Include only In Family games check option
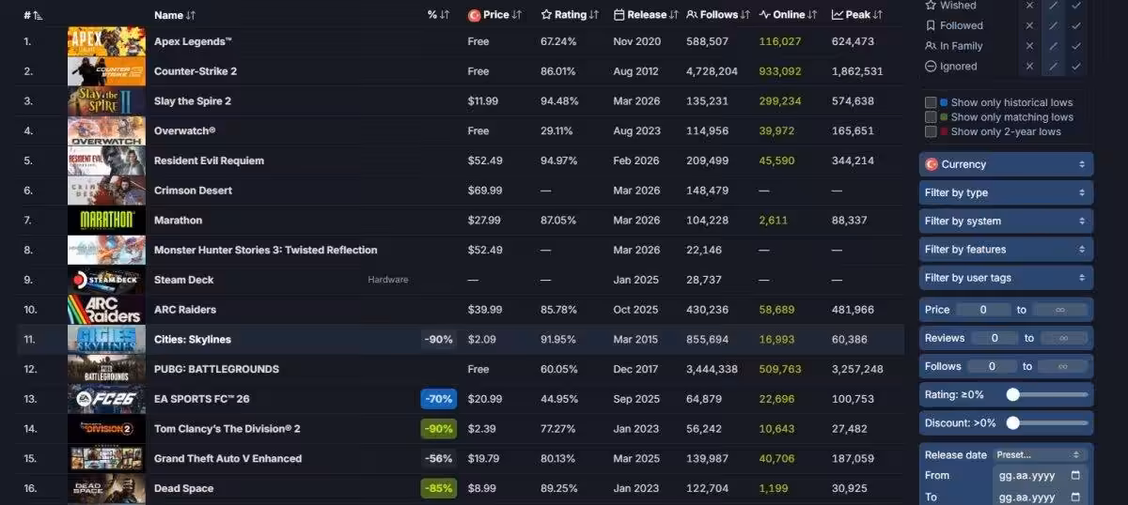 click(x=1076, y=46)
